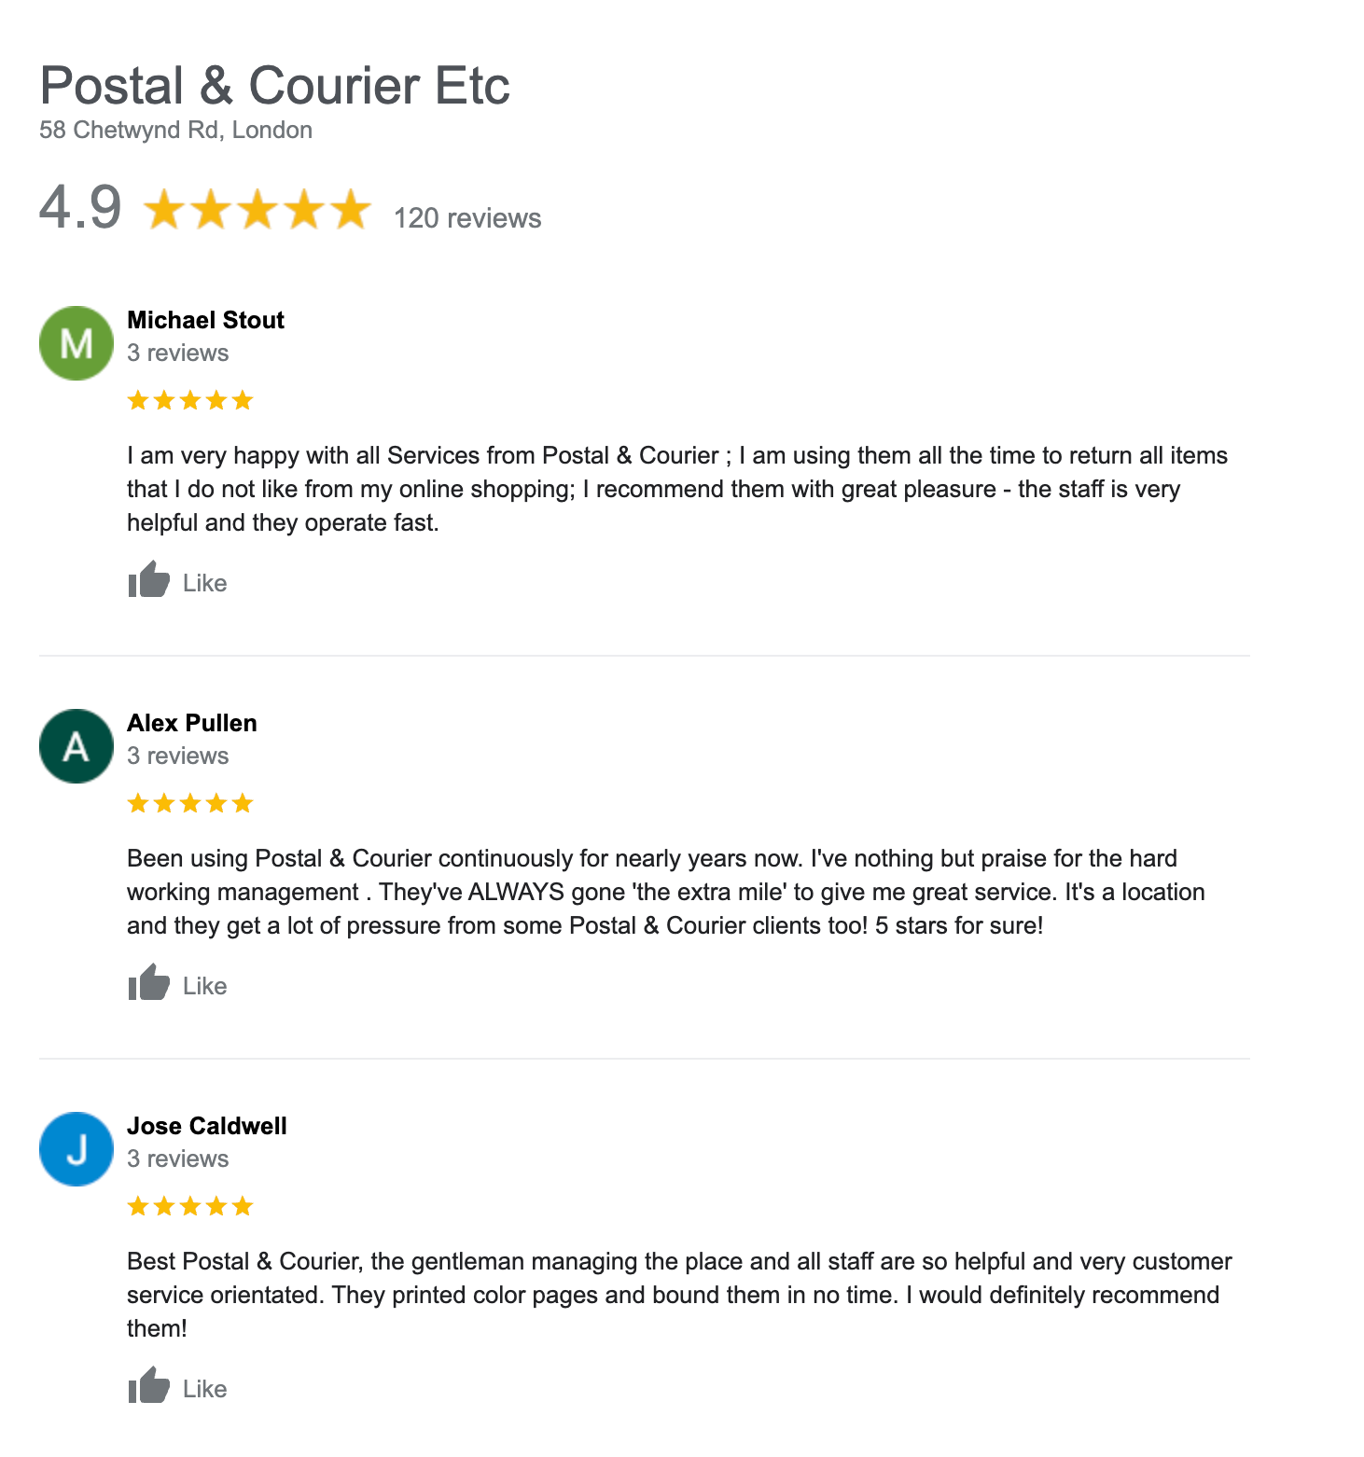The image size is (1364, 1457).
Task: Open Alex Pullen's reviewer profile name
Action: [x=192, y=723]
